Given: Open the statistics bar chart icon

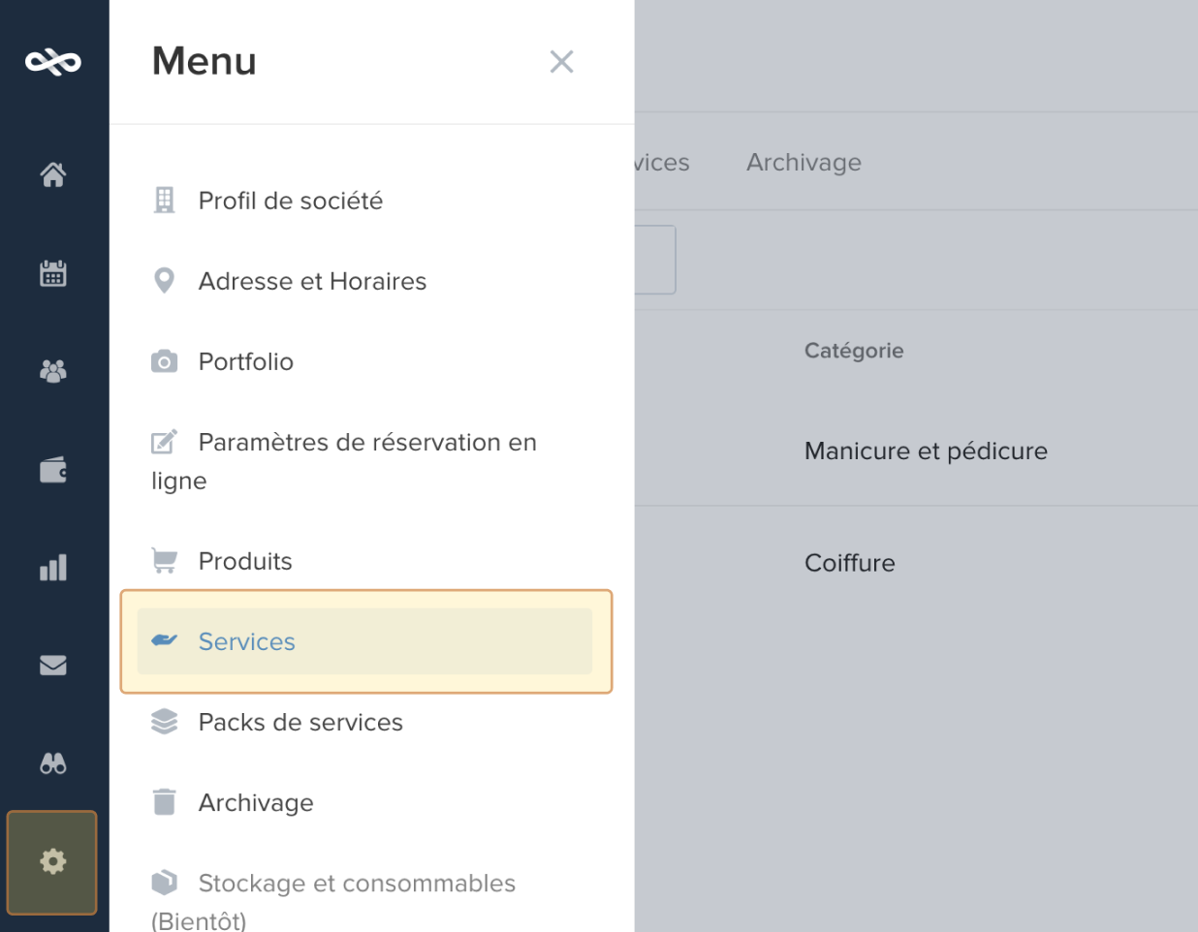Looking at the screenshot, I should tap(53, 568).
